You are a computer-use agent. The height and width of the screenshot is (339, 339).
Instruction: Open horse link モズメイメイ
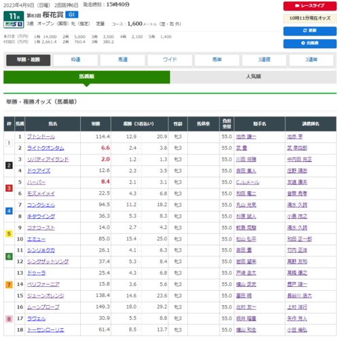[x=41, y=193]
